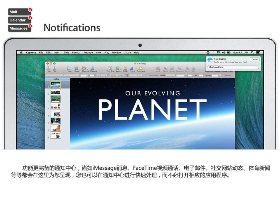Click the Time Machine menu bar icon

coord(208,53)
